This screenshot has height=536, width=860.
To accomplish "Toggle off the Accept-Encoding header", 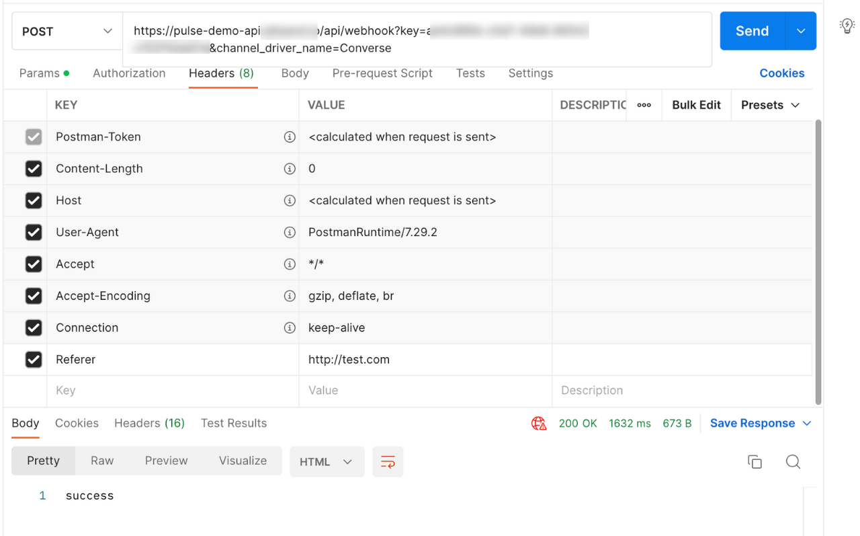I will (x=34, y=296).
